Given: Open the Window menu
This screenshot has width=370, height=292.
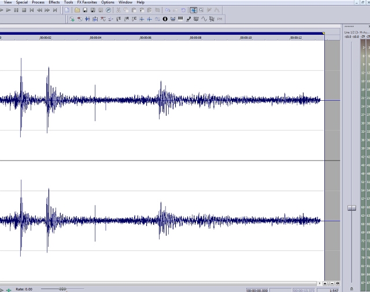Looking at the screenshot, I should 125,2.
